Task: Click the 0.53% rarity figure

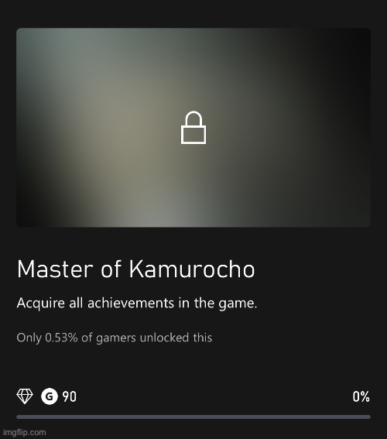Action: (x=61, y=338)
